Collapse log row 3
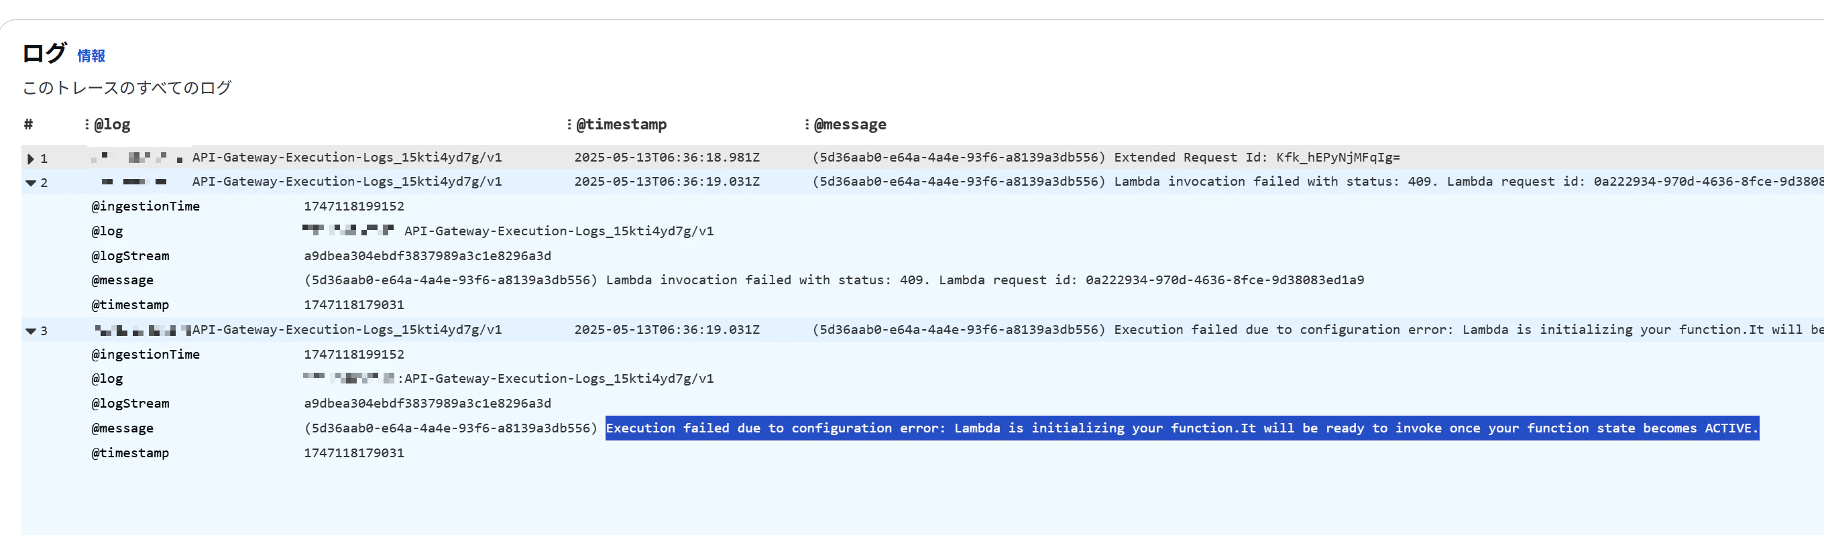This screenshot has height=535, width=1824. coord(30,331)
